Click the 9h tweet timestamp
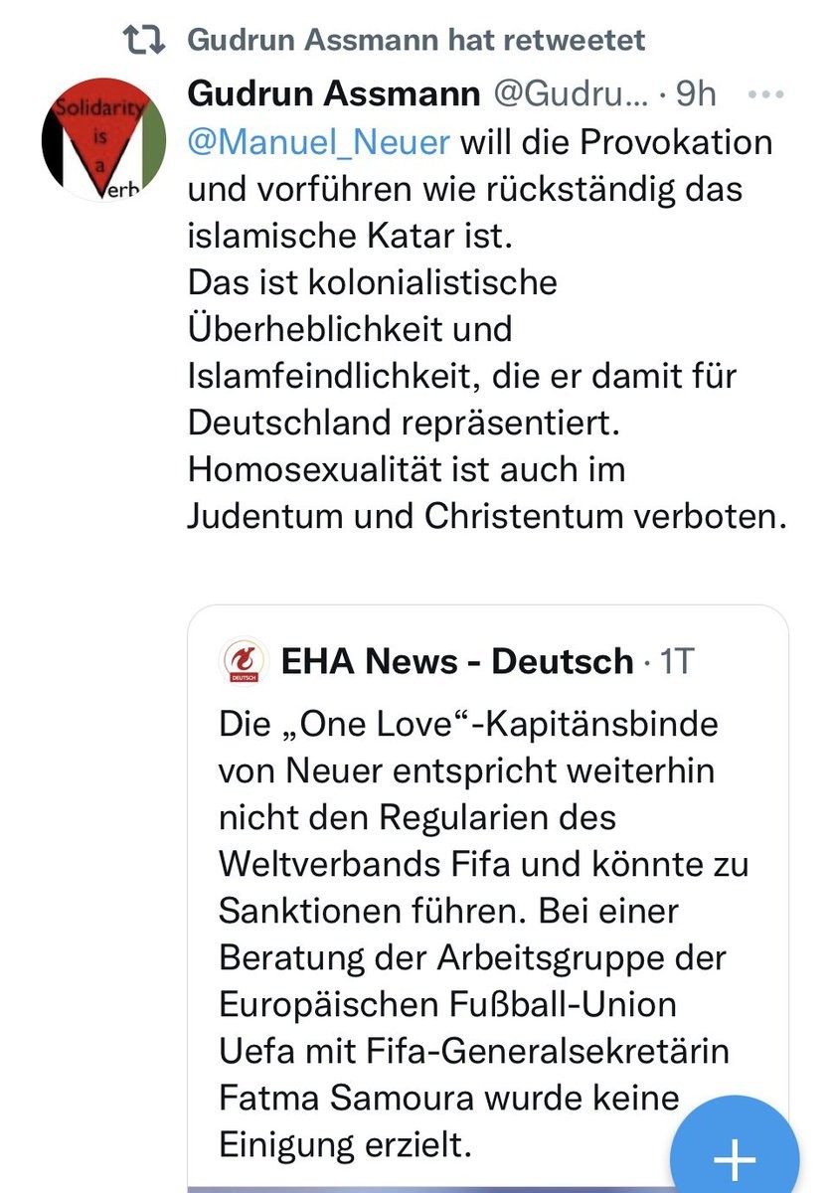This screenshot has height=1193, width=831. (x=696, y=94)
